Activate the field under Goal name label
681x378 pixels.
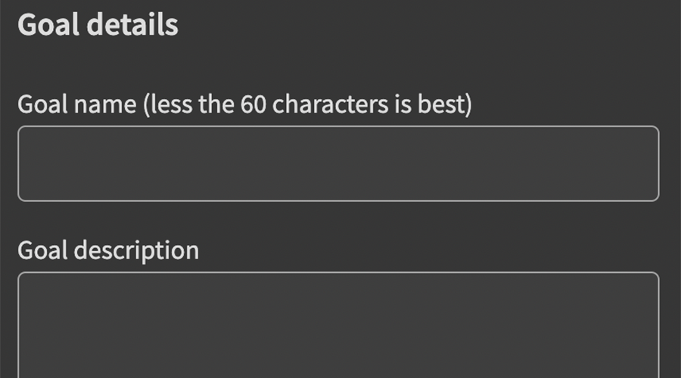tap(338, 163)
